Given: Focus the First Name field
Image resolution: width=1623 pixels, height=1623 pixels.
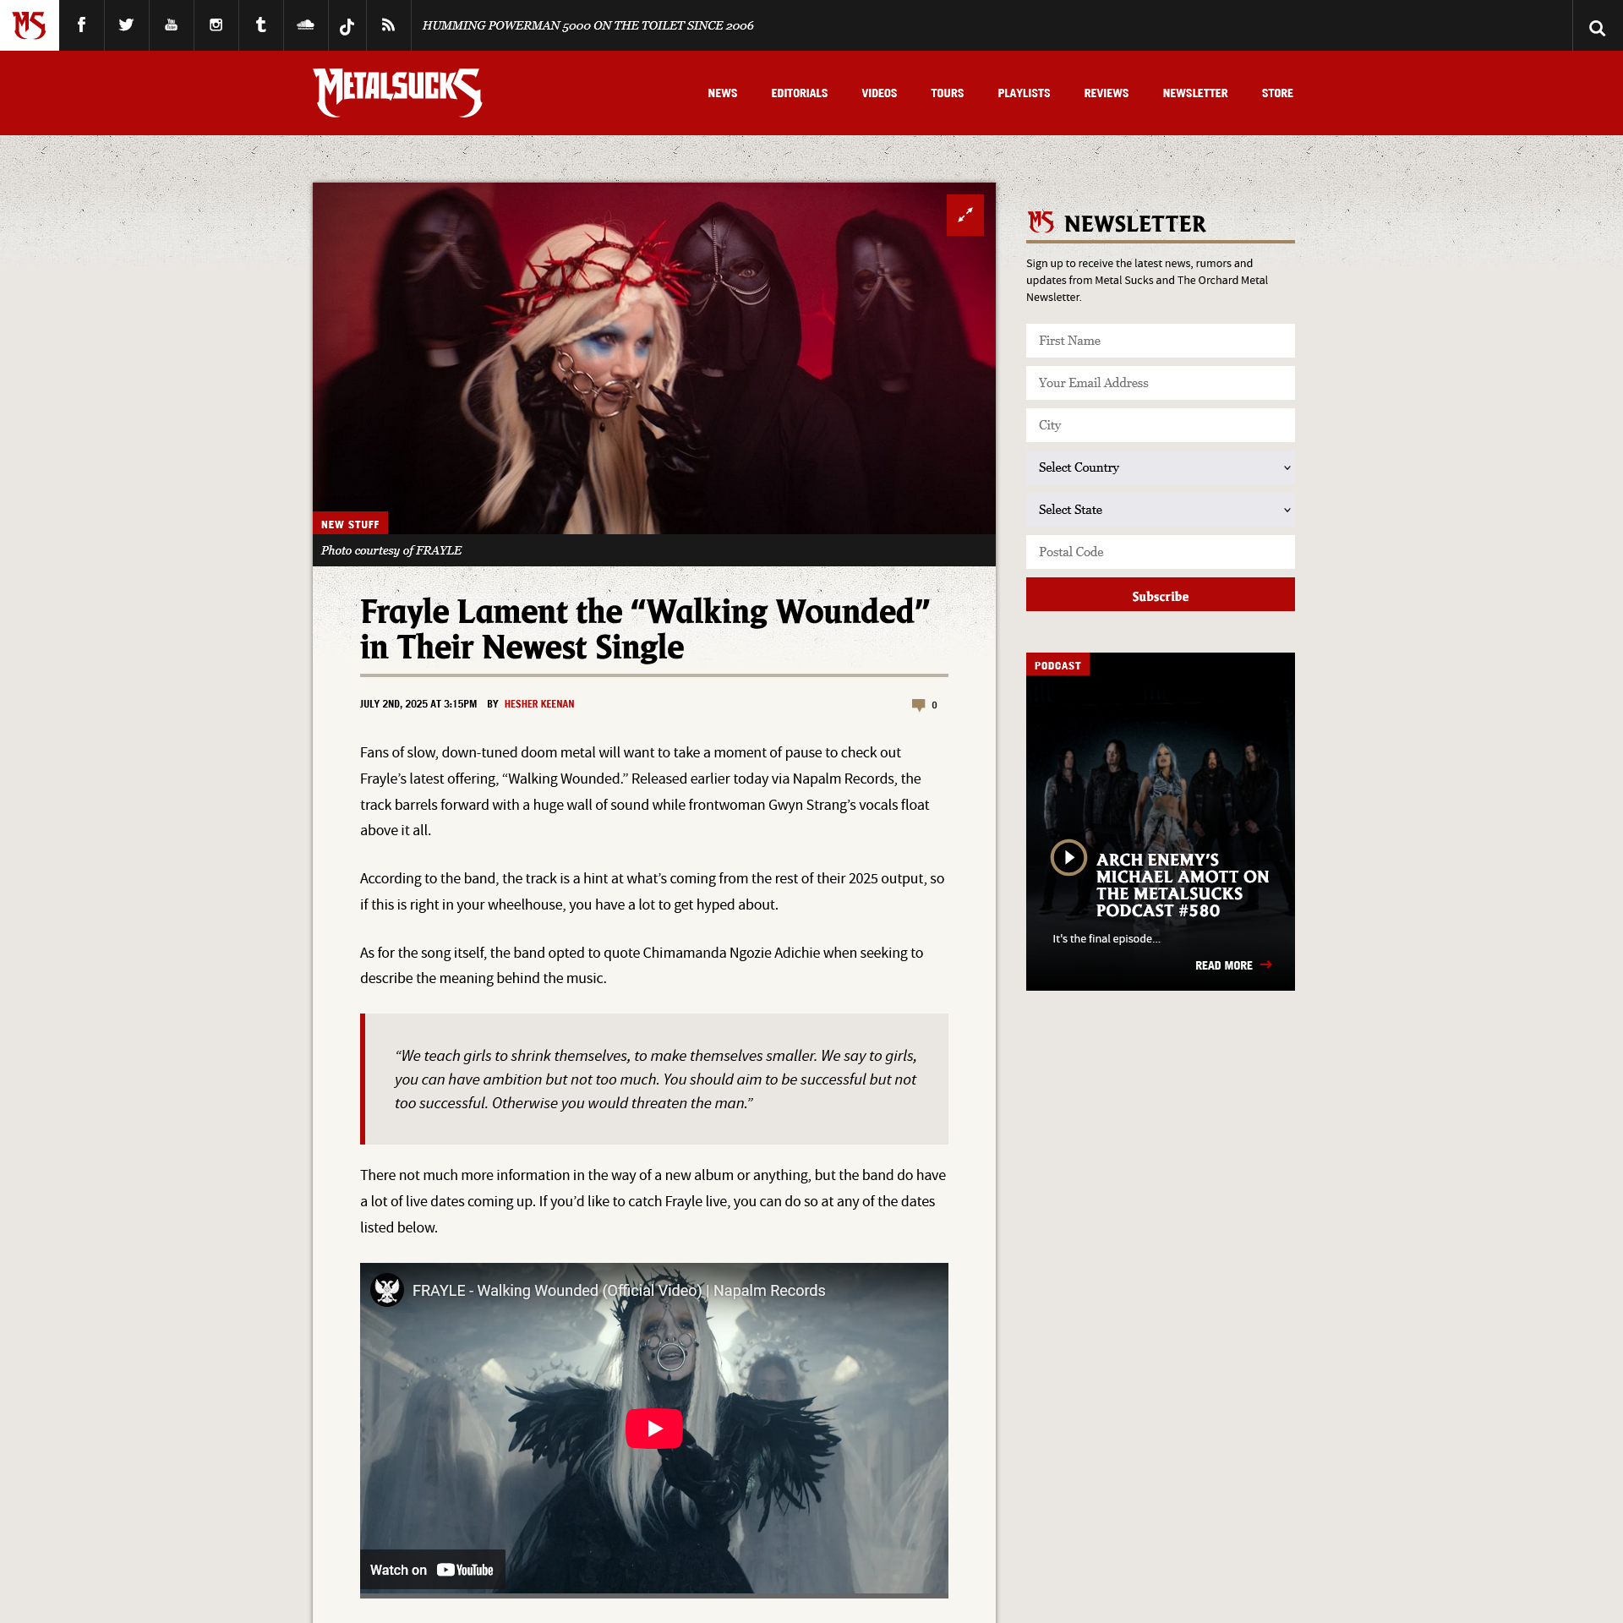Looking at the screenshot, I should click(x=1160, y=341).
